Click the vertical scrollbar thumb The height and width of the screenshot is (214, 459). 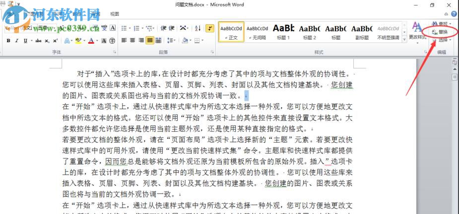tap(455, 77)
